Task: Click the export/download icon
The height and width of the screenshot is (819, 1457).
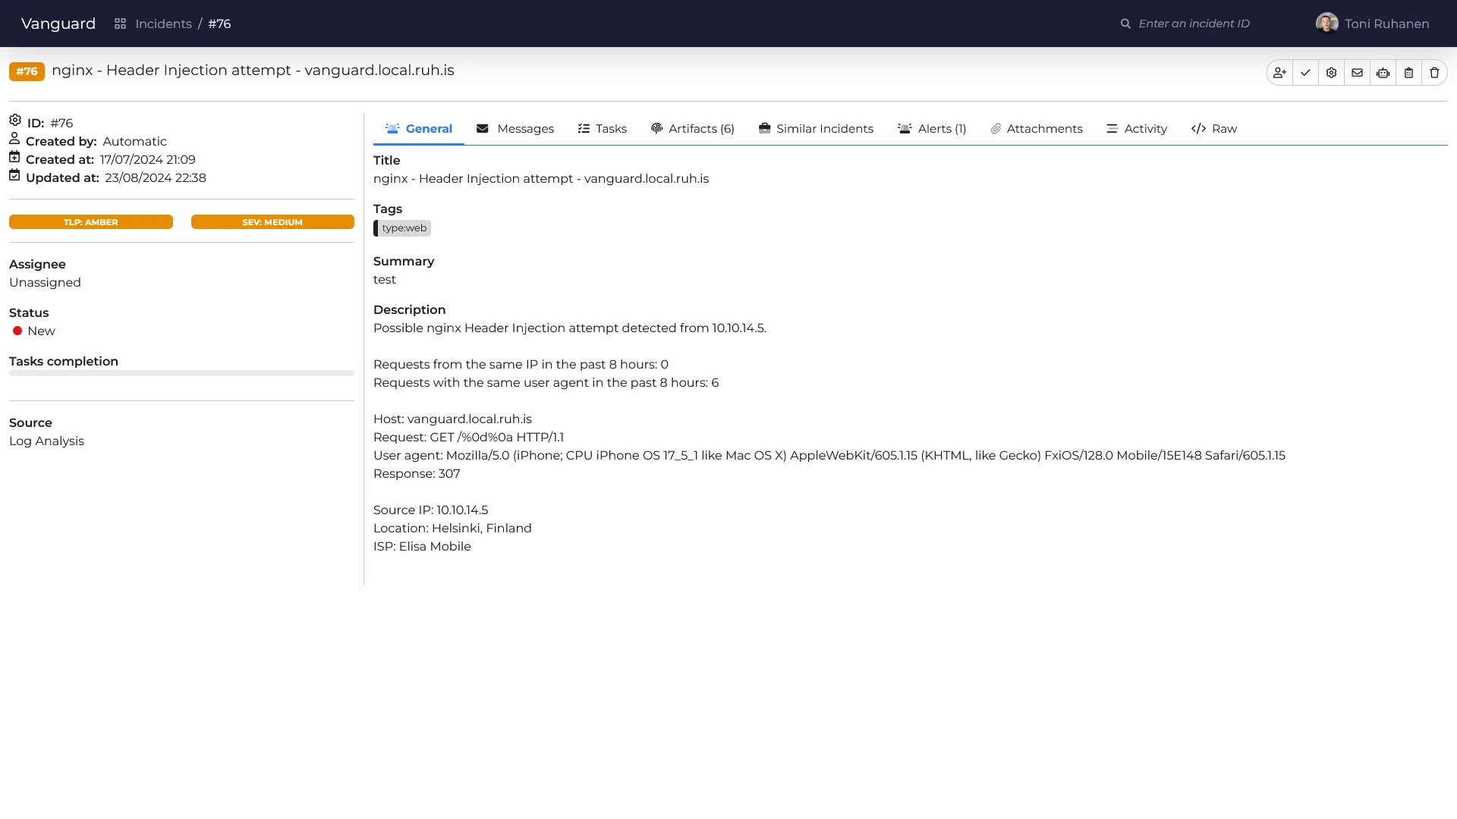Action: click(x=1409, y=72)
